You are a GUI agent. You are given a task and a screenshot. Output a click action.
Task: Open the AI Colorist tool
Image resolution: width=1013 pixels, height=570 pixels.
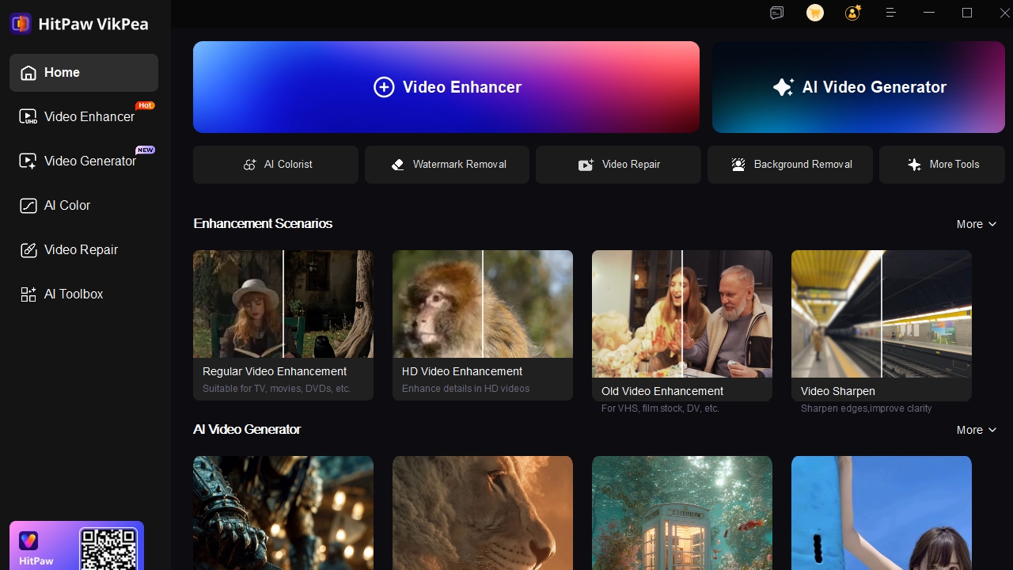(275, 165)
